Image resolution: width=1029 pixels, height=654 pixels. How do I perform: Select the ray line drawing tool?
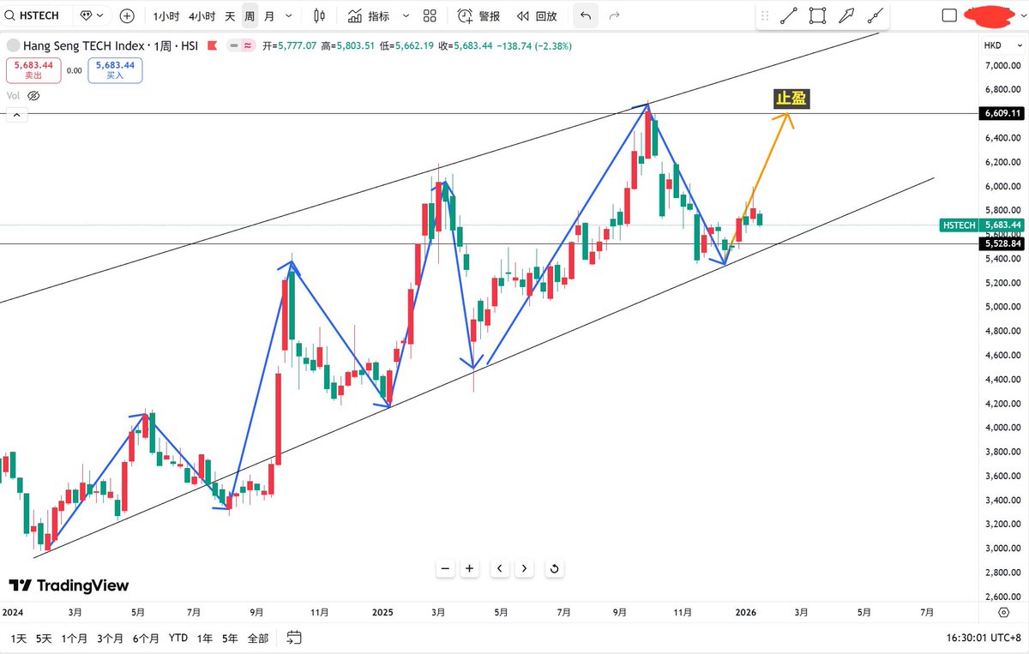tap(875, 15)
